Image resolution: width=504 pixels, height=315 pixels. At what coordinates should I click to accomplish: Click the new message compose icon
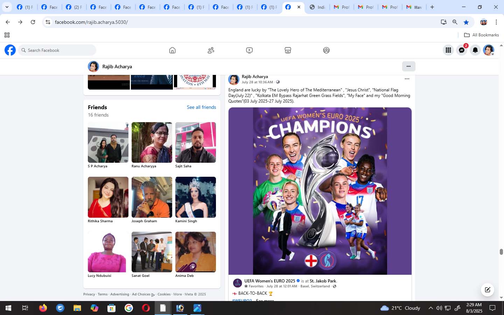pyautogui.click(x=487, y=289)
